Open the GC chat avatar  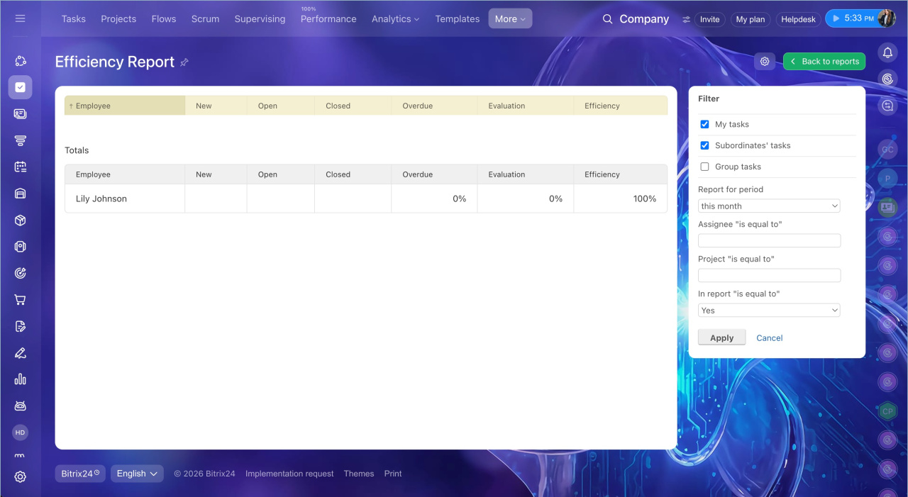pyautogui.click(x=887, y=150)
